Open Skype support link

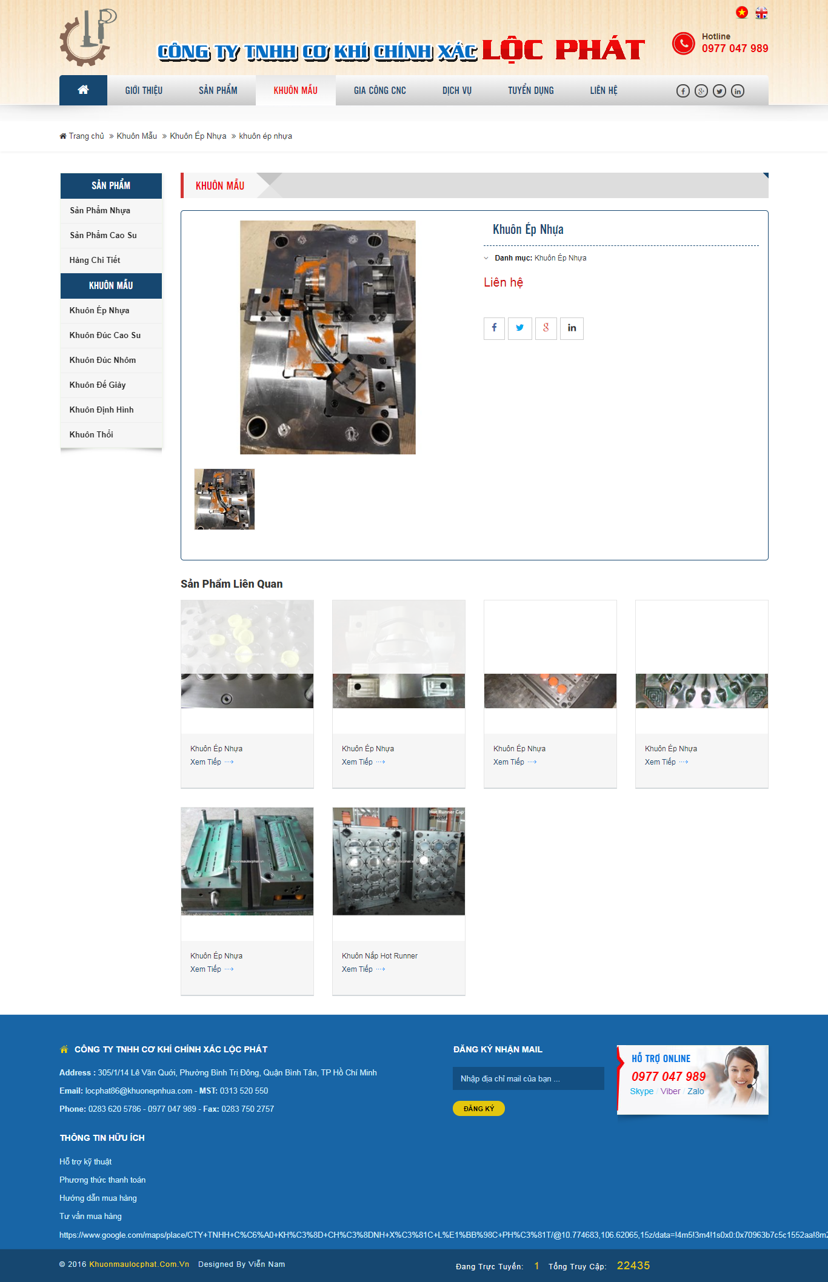pyautogui.click(x=641, y=1091)
